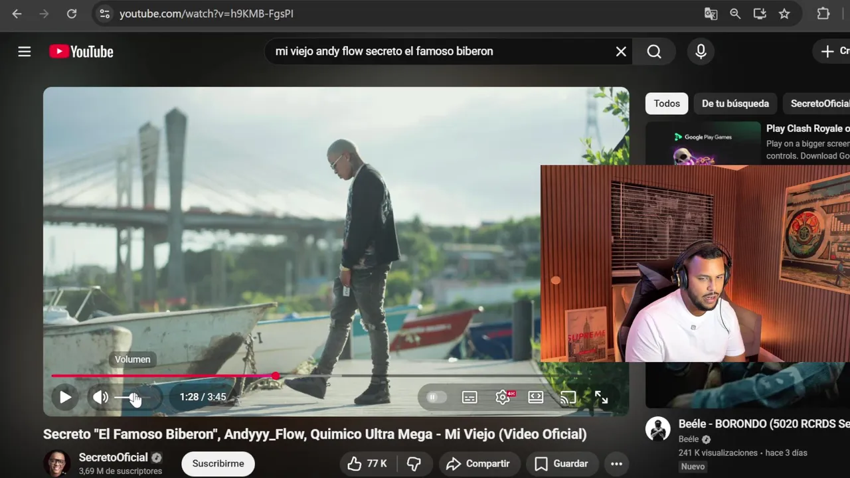Screen dimensions: 850x478
Task: Like the video showing 77 K
Action: point(367,463)
